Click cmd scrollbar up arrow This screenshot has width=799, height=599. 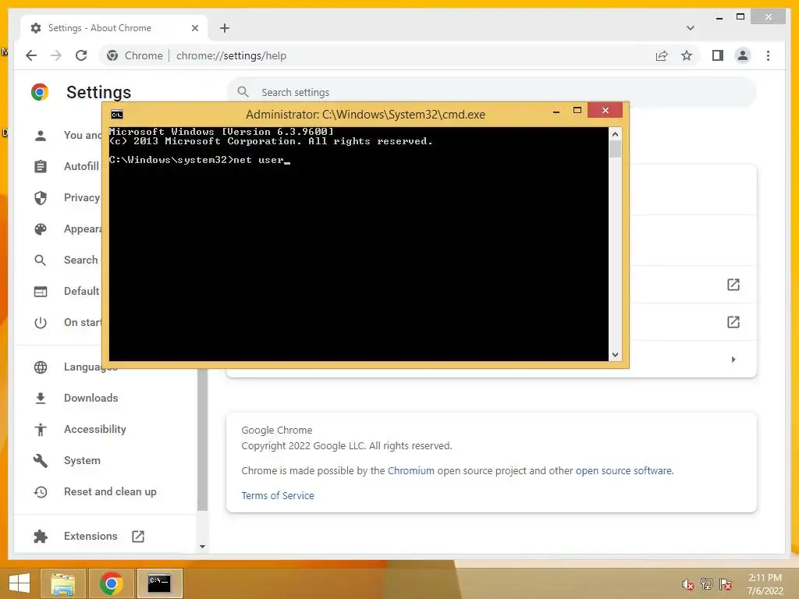615,134
